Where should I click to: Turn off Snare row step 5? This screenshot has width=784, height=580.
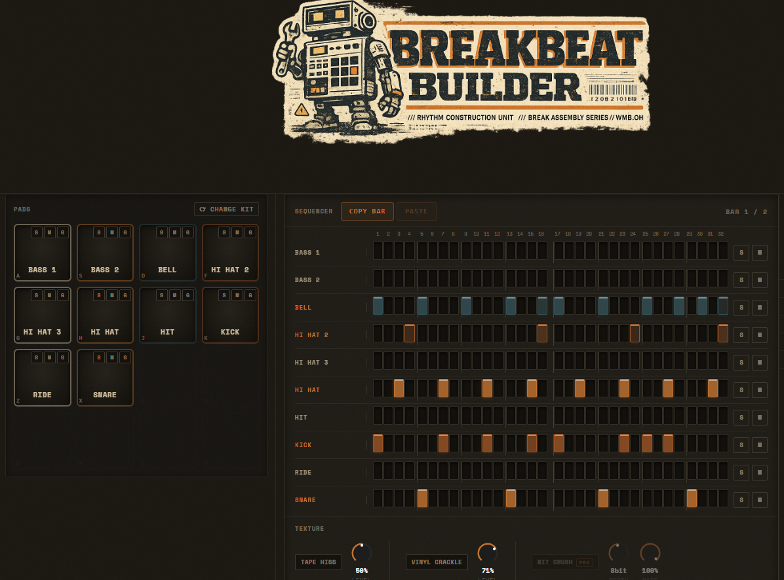[x=423, y=498]
